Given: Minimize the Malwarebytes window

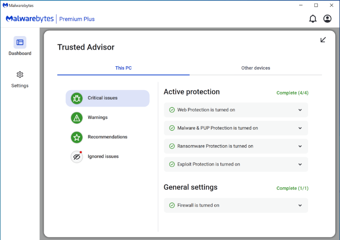Looking at the screenshot, I should pyautogui.click(x=301, y=5).
